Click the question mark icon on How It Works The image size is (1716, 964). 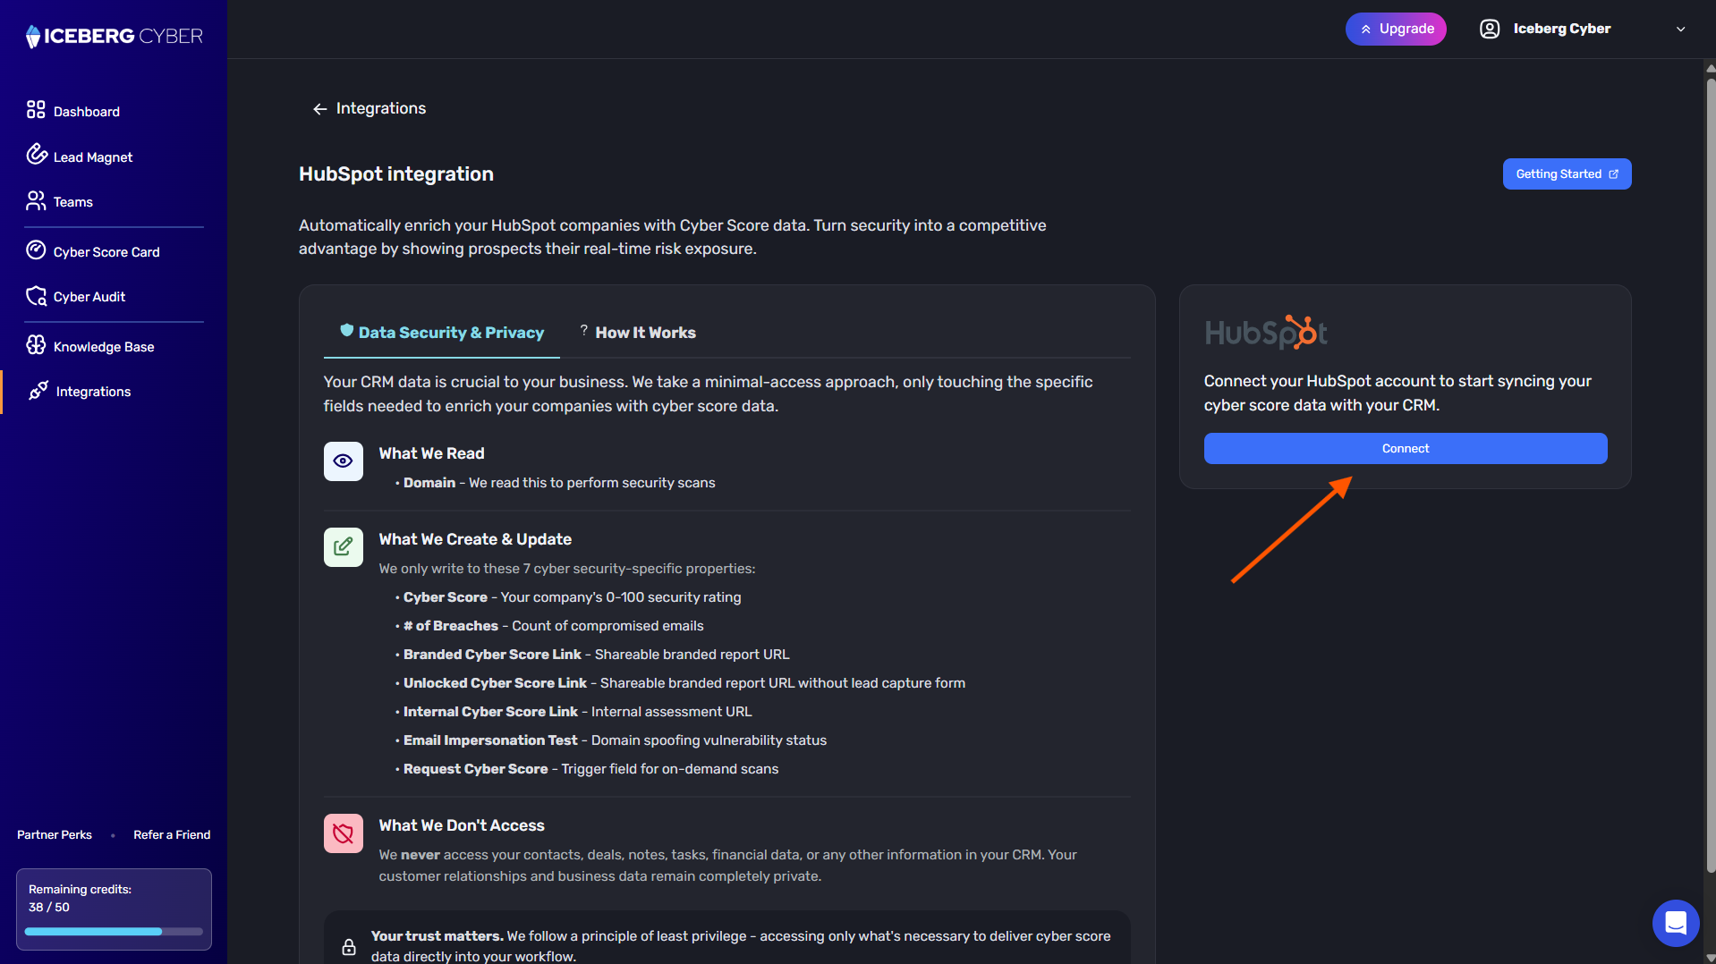584,331
